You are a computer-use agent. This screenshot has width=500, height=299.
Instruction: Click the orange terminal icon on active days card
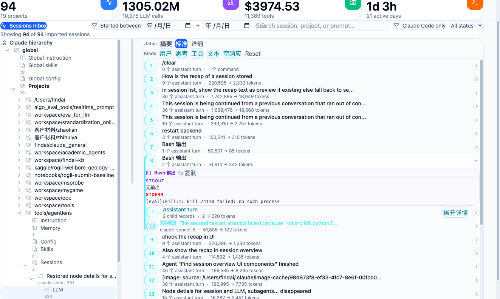(475, 3)
